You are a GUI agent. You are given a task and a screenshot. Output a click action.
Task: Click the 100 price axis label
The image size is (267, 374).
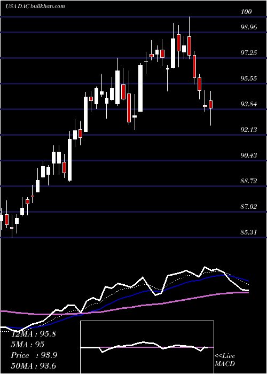pos(246,12)
